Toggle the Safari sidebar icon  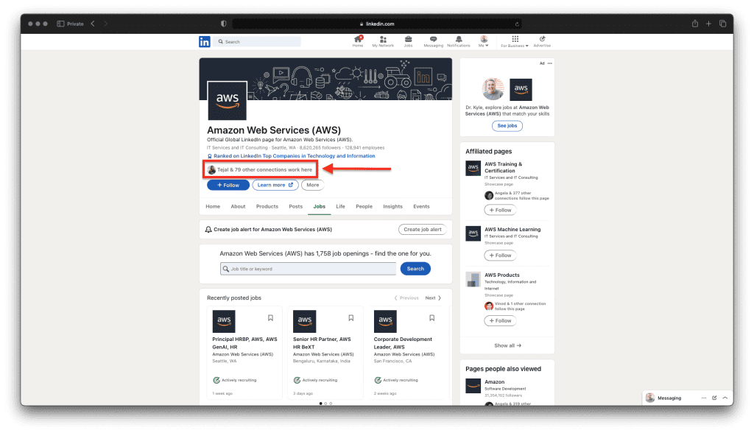click(x=60, y=24)
